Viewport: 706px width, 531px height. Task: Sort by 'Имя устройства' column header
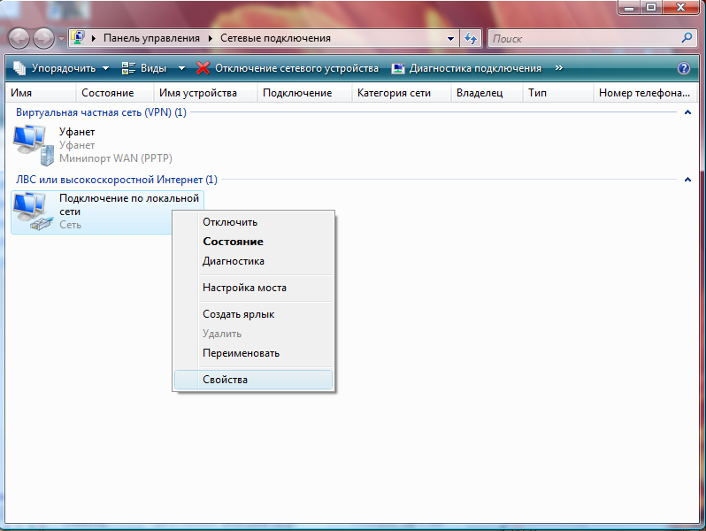point(205,93)
